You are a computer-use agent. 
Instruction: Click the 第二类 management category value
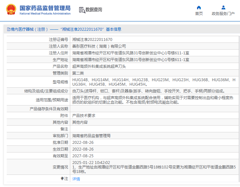pyautogui.click(x=78, y=73)
